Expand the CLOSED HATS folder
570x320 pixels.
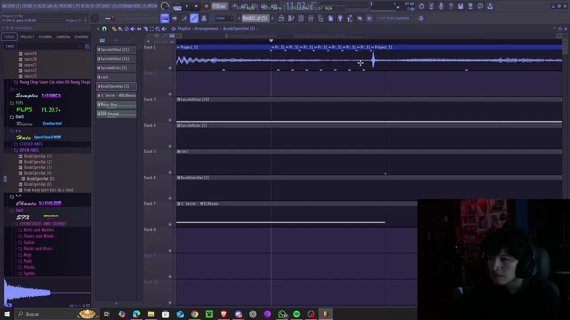[31, 144]
